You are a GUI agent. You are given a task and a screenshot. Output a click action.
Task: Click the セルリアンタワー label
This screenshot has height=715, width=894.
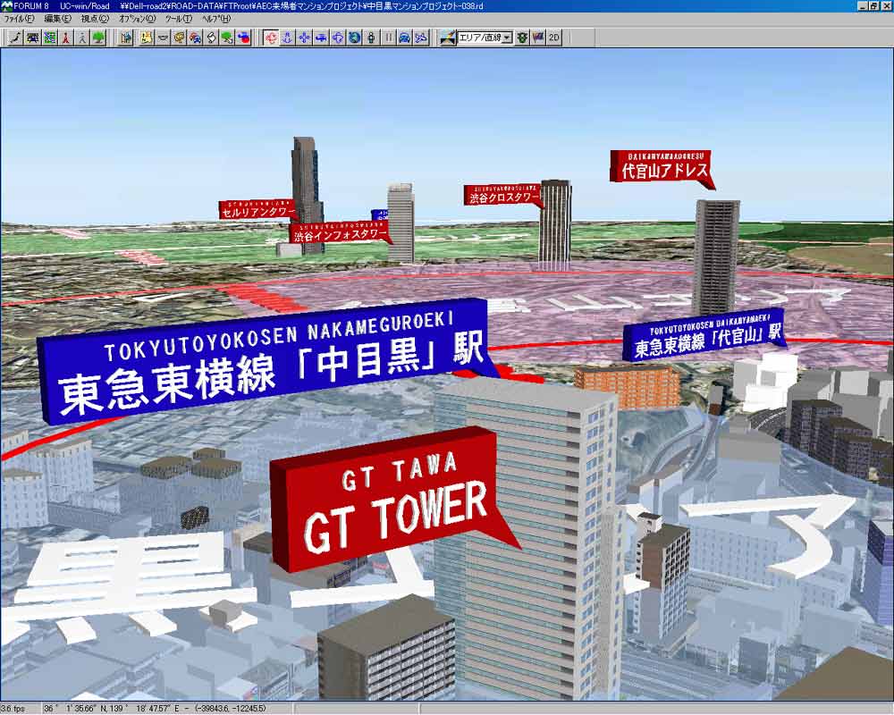257,208
